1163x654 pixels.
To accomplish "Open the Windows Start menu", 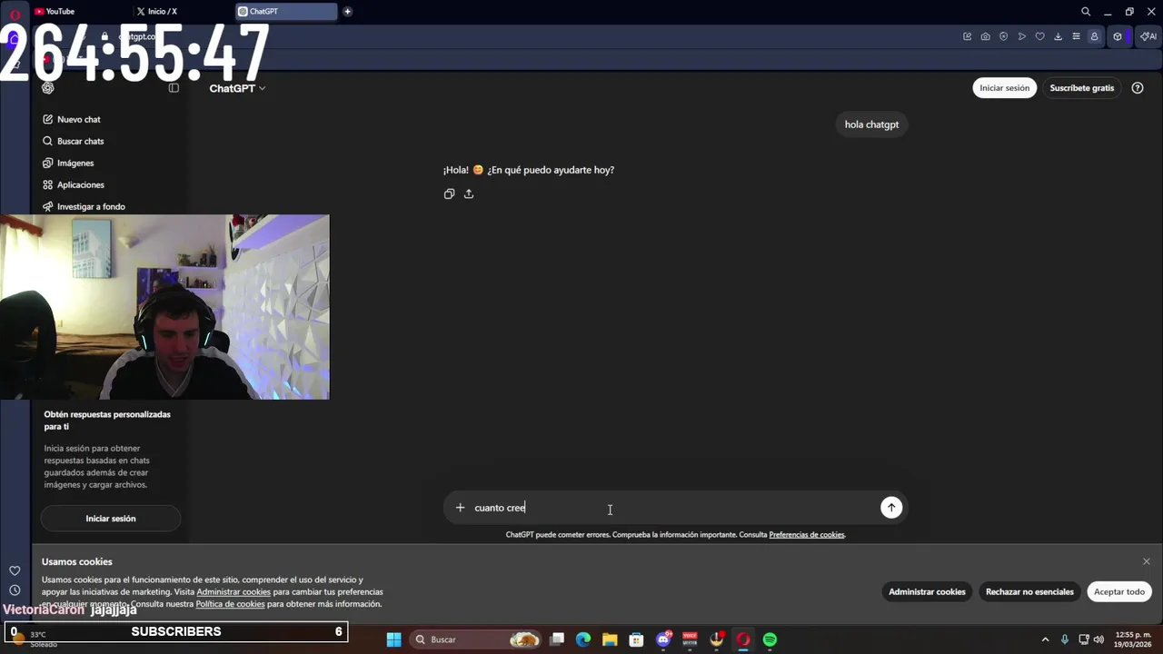I will (x=393, y=639).
